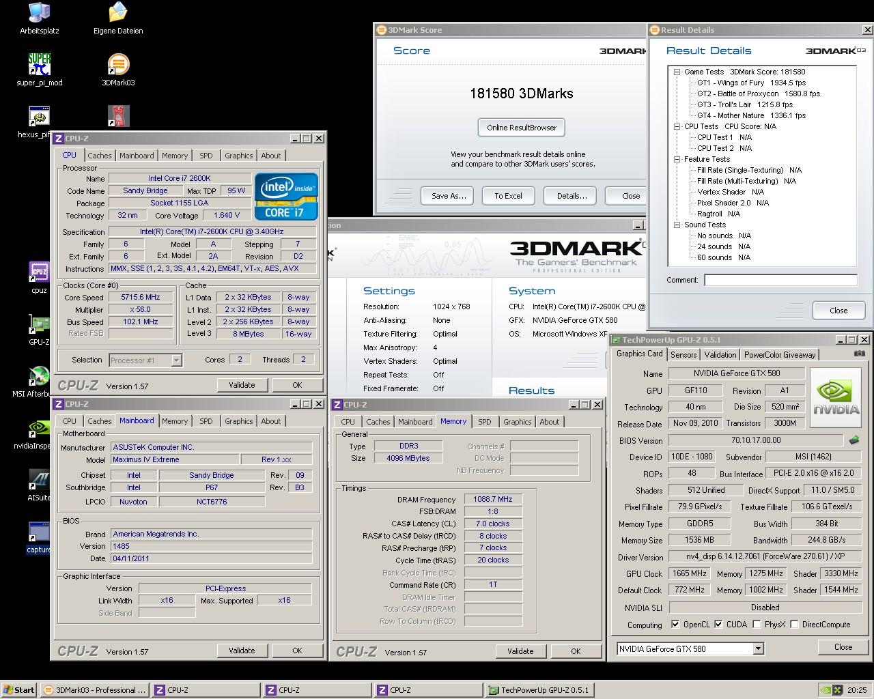Launch the 3DMark03 desktop shortcut
The height and width of the screenshot is (699, 874).
coord(118,70)
